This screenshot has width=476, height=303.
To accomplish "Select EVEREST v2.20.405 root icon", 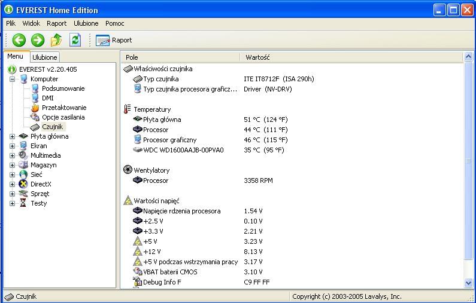I will click(12, 69).
